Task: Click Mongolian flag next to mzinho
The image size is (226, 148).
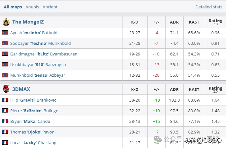Action: (x=5, y=33)
